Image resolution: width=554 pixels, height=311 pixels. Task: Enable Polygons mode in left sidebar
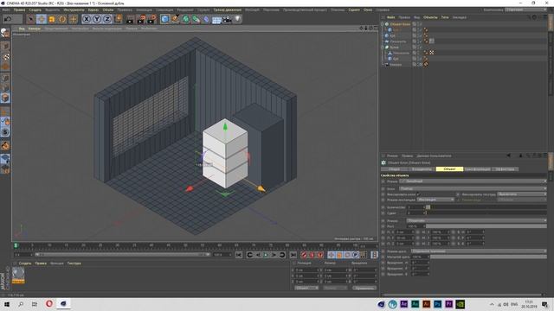pyautogui.click(x=5, y=98)
